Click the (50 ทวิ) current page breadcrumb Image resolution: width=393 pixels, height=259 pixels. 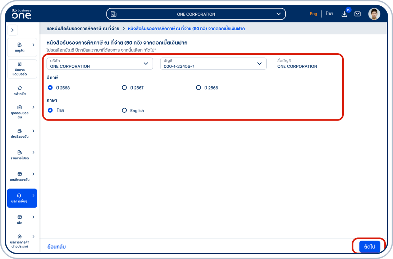click(186, 28)
